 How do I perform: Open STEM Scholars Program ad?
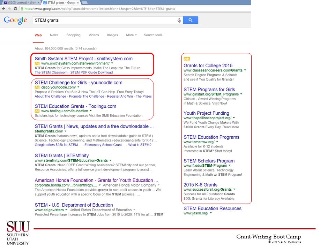click(209, 161)
